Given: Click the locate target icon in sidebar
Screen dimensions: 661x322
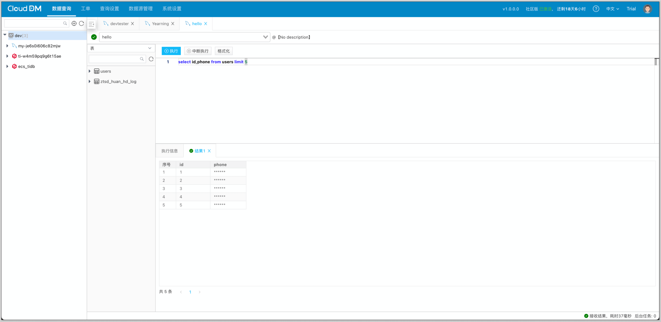Looking at the screenshot, I should coord(74,24).
